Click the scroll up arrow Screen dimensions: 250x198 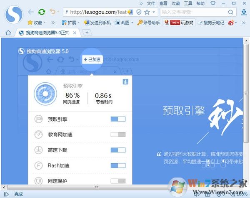pos(246,41)
